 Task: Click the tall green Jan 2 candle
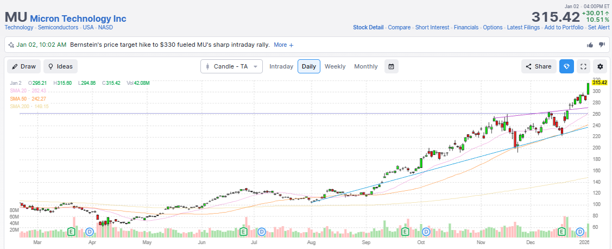588,89
